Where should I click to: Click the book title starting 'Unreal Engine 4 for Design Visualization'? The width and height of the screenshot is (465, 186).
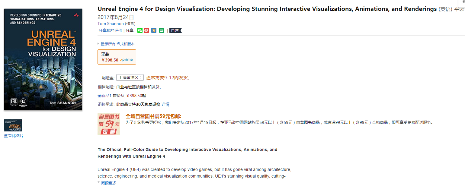[x=267, y=9]
